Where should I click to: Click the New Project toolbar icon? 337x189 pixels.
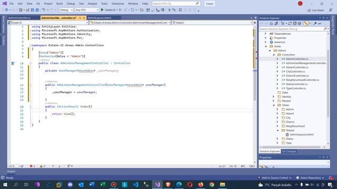(x=21, y=10)
